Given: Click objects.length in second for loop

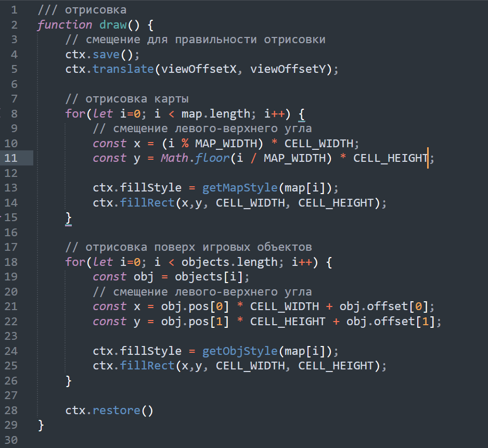Looking at the screenshot, I should [x=229, y=262].
